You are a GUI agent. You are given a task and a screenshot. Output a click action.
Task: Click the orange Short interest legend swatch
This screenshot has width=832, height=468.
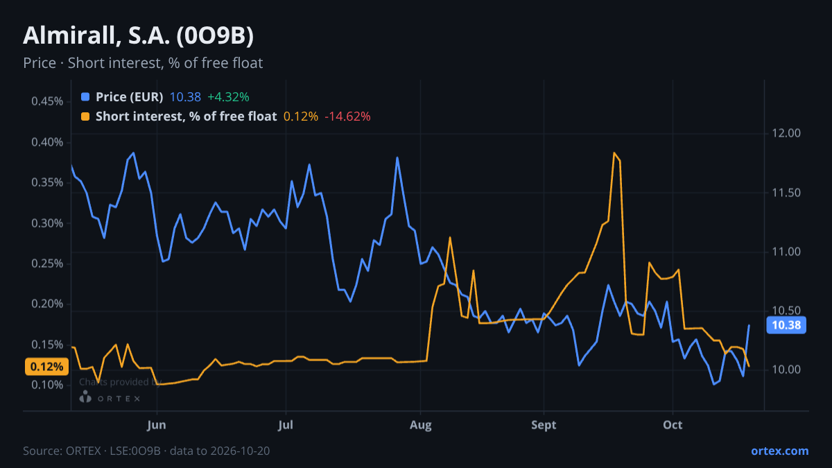click(85, 116)
